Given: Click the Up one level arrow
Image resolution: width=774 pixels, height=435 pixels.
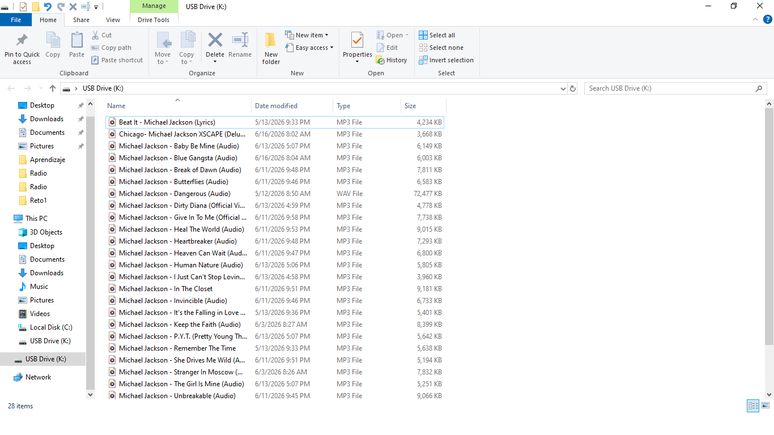Looking at the screenshot, I should pyautogui.click(x=53, y=88).
